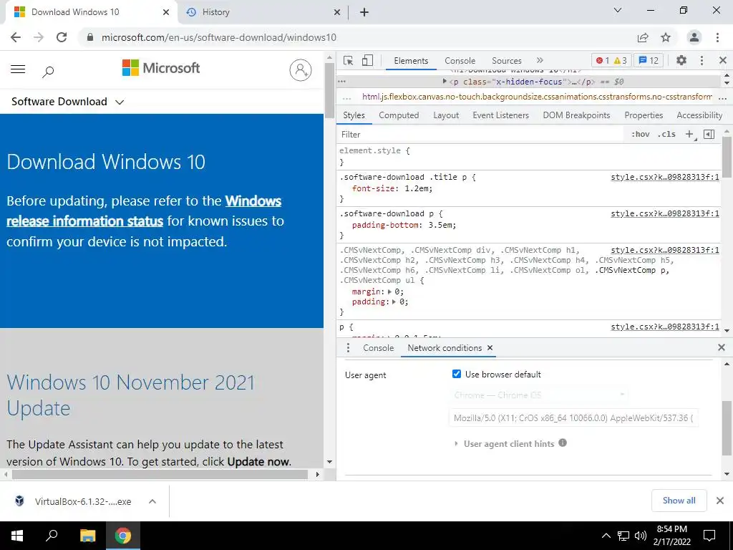Viewport: 733px width, 550px height.
Task: Select the Elements DevTools tab
Action: pyautogui.click(x=411, y=61)
